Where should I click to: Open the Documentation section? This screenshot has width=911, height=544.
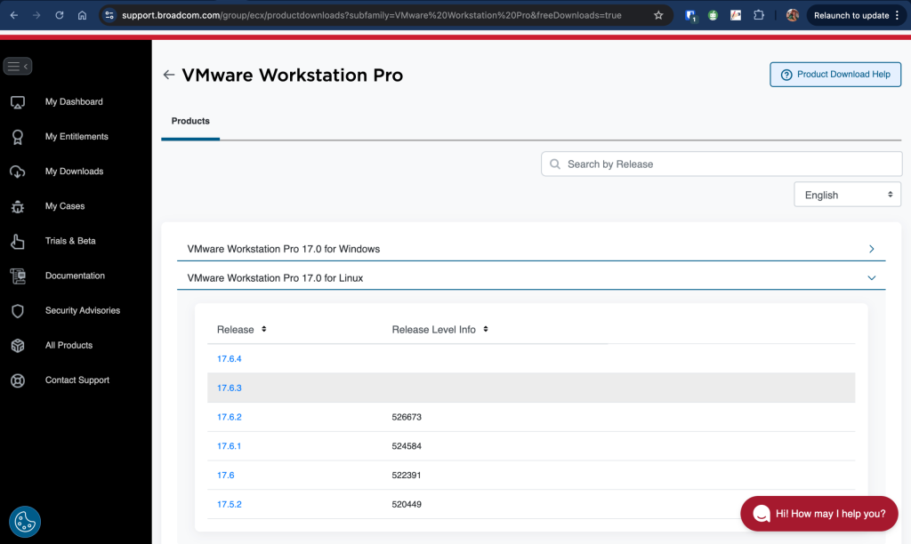[76, 276]
